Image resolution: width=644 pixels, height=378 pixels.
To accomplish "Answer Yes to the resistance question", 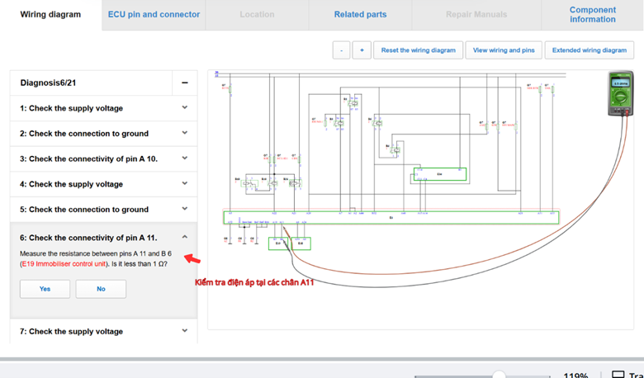I will pos(45,289).
